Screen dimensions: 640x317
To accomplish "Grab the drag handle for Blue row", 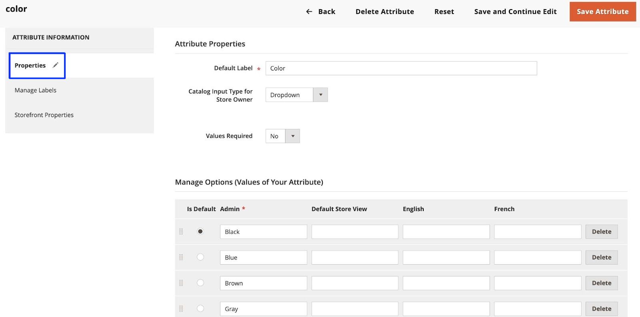I will [x=181, y=257].
